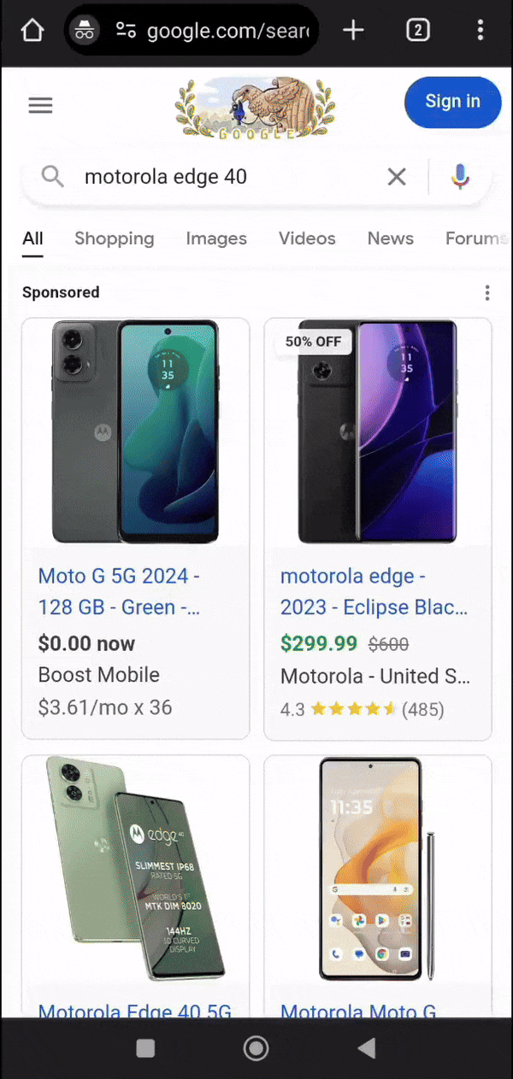This screenshot has height=1079, width=513.
Task: Open the browser tab switcher showing 2 tabs
Action: point(418,30)
